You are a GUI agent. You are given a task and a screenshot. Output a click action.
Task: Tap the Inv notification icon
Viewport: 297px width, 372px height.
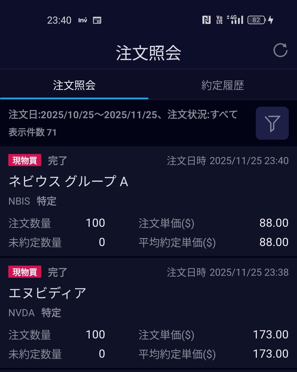click(82, 20)
